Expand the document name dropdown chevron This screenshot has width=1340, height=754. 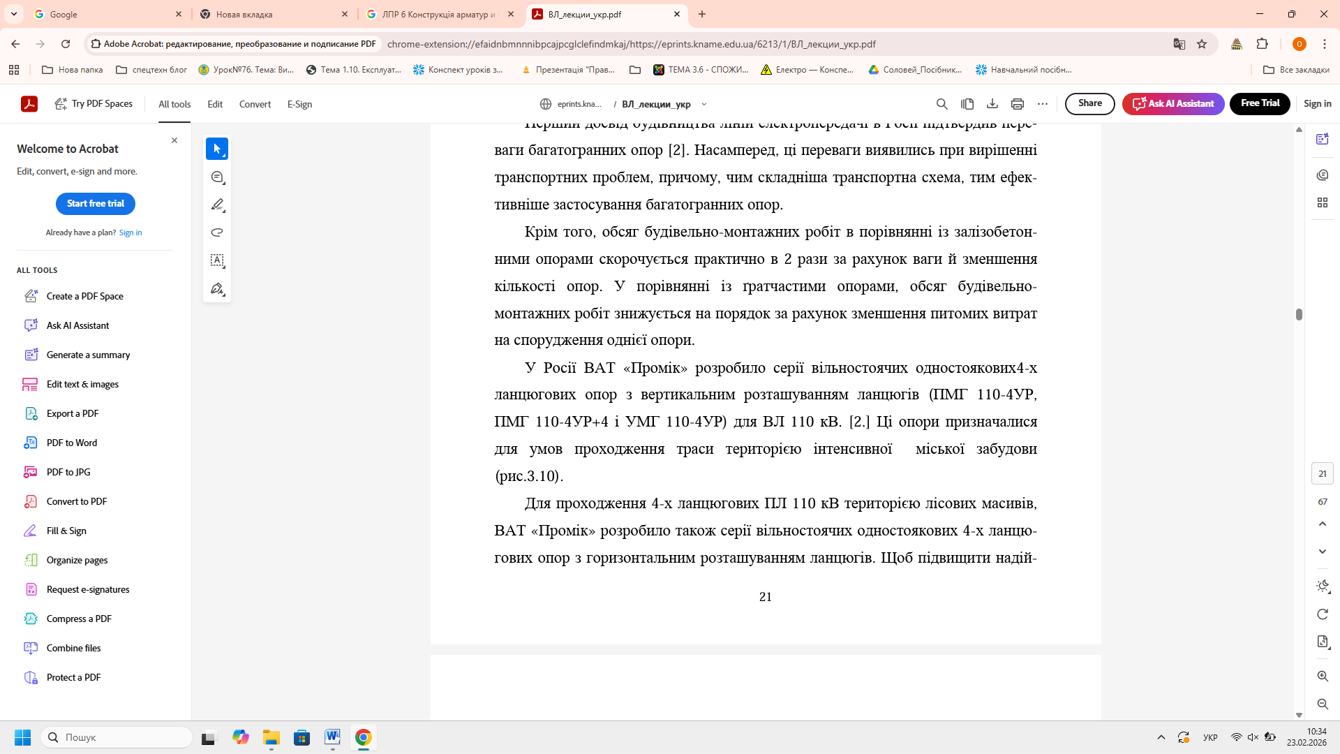(703, 104)
